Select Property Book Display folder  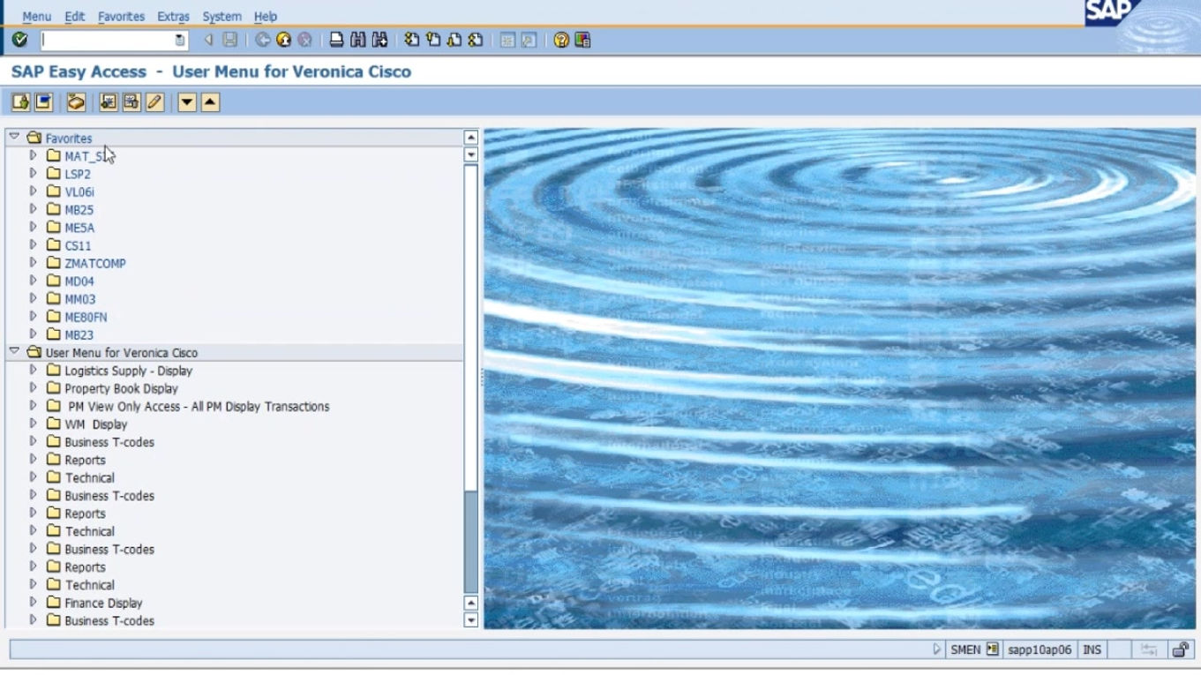121,388
